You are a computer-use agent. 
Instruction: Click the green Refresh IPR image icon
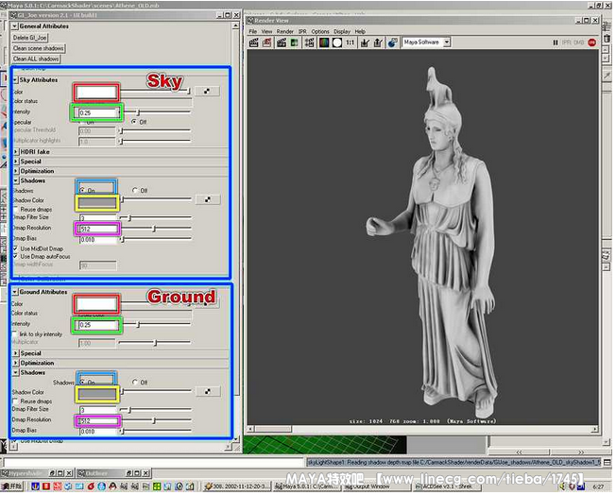294,43
